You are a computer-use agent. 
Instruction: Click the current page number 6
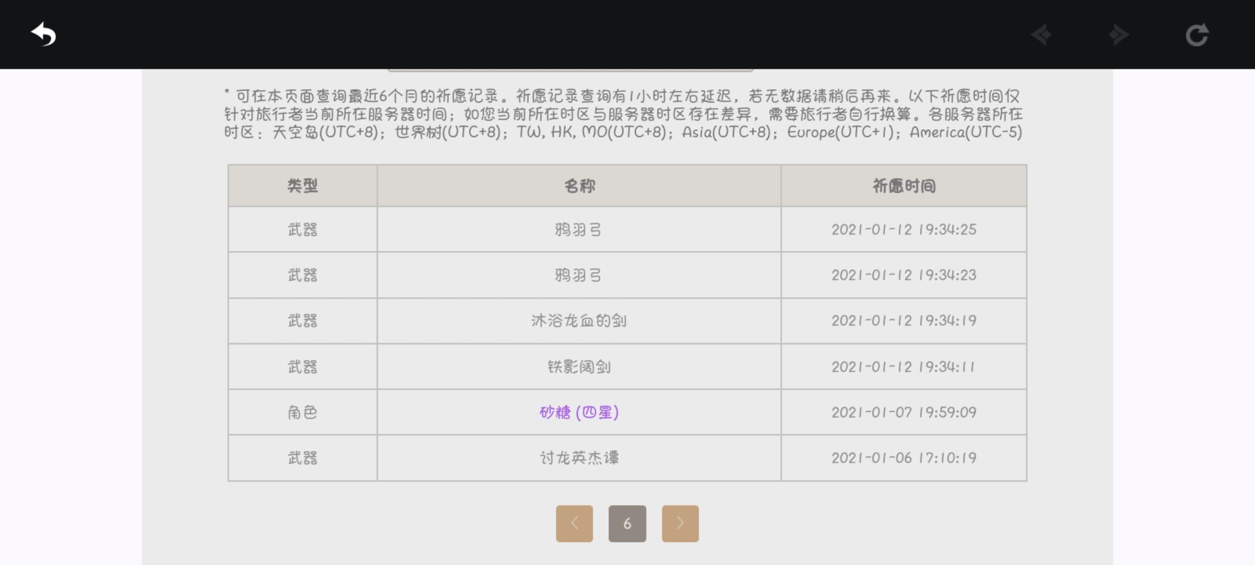tap(627, 523)
